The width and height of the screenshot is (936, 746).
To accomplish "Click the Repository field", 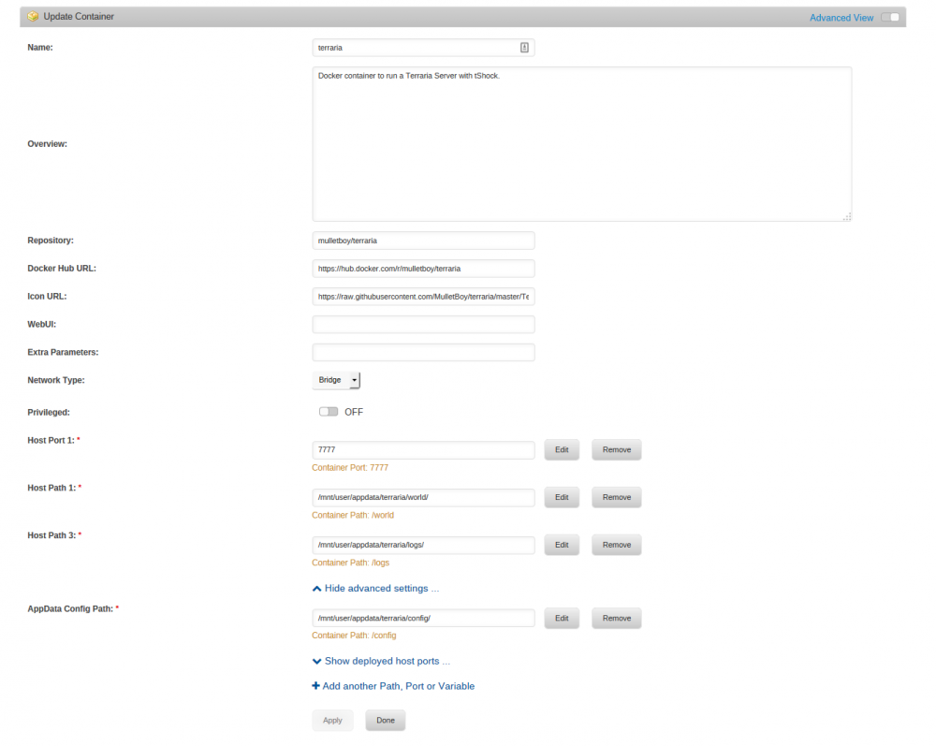I will pos(423,241).
